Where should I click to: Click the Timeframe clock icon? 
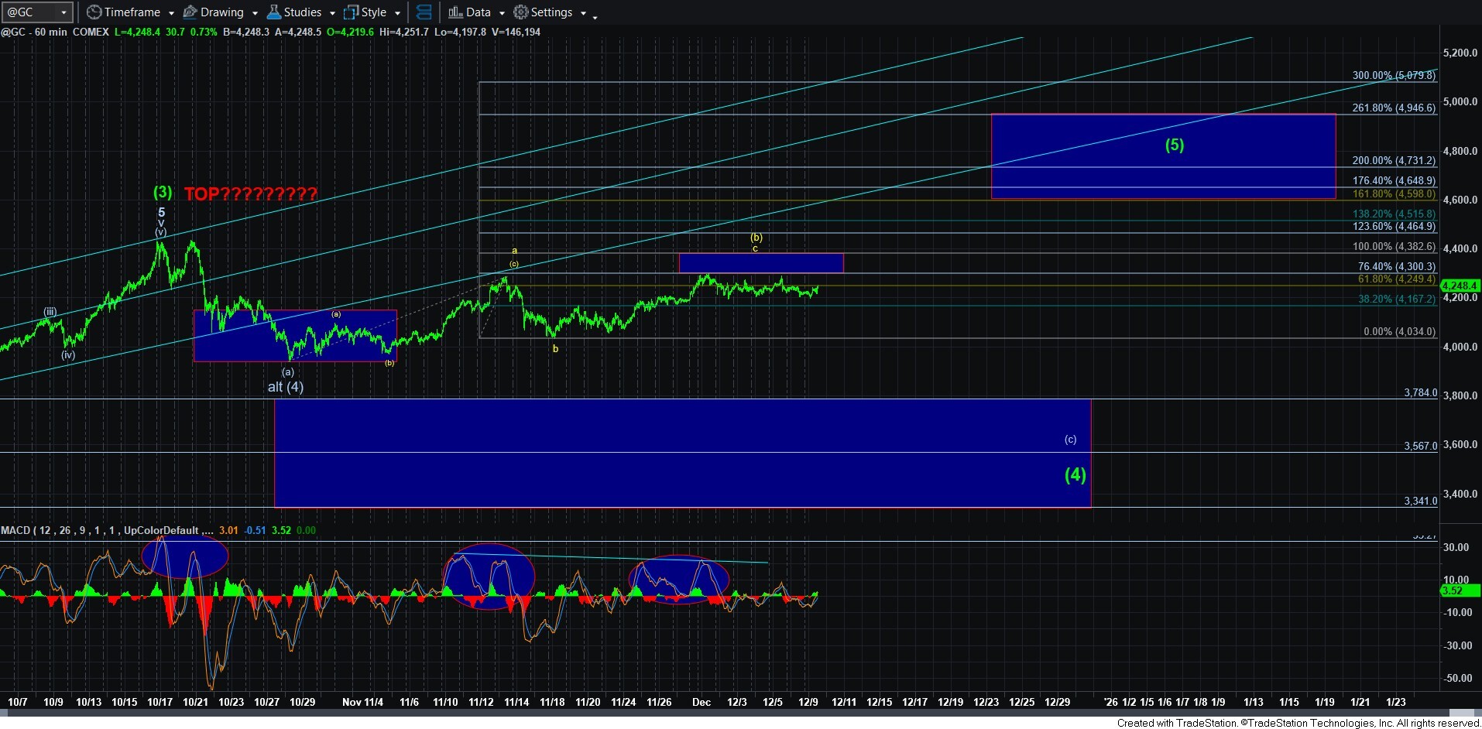[94, 12]
